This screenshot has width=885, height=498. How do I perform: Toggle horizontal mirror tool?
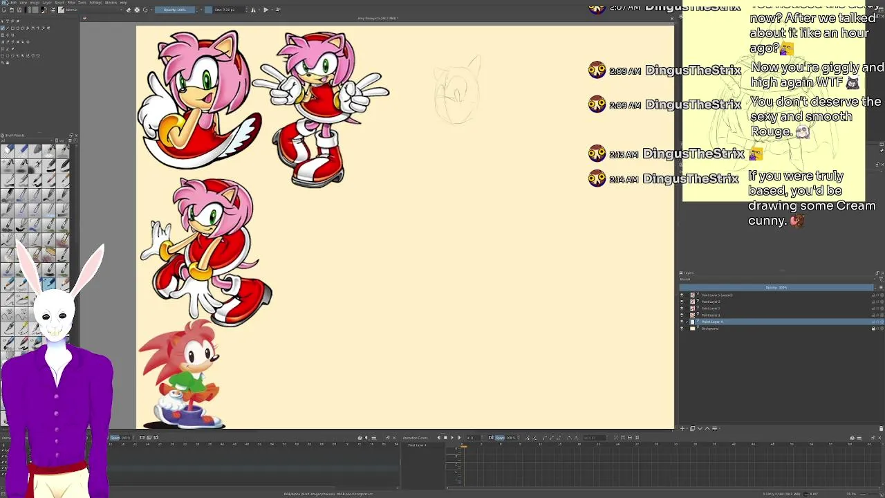tap(253, 10)
